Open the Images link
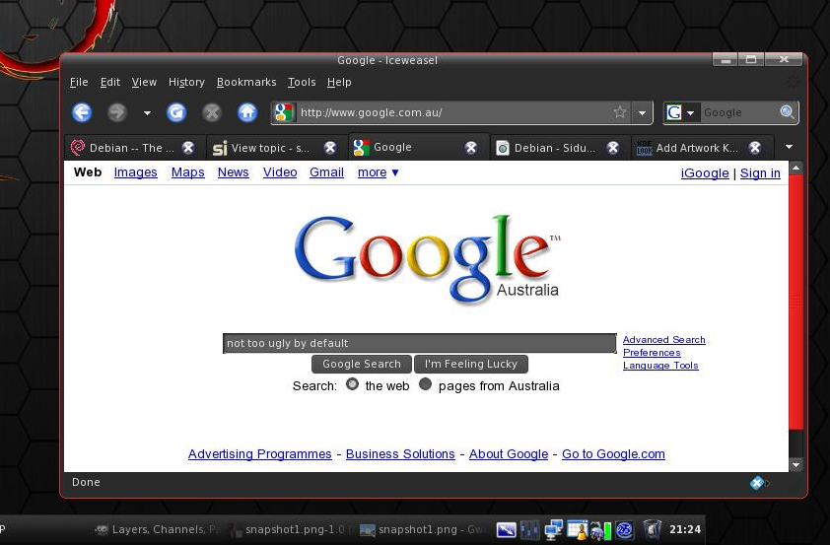Viewport: 830px width, 545px height. [135, 172]
